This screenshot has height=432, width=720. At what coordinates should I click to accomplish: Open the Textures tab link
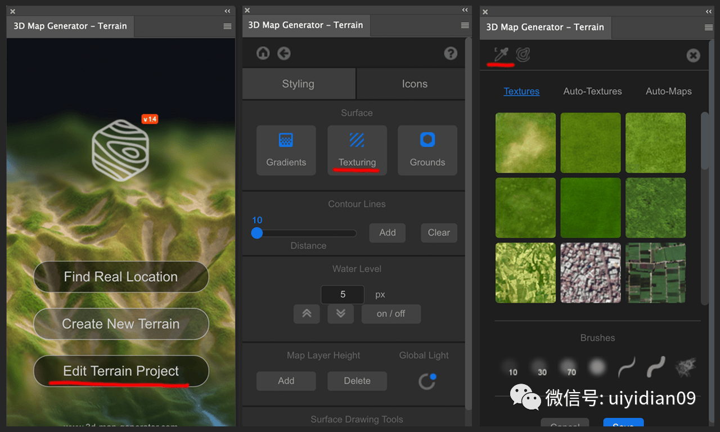pyautogui.click(x=521, y=91)
